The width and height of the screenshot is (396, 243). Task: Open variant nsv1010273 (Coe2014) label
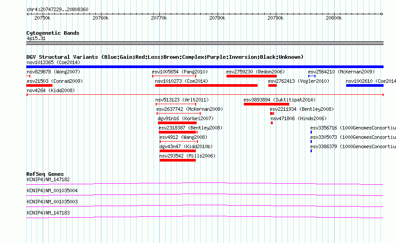click(x=182, y=81)
